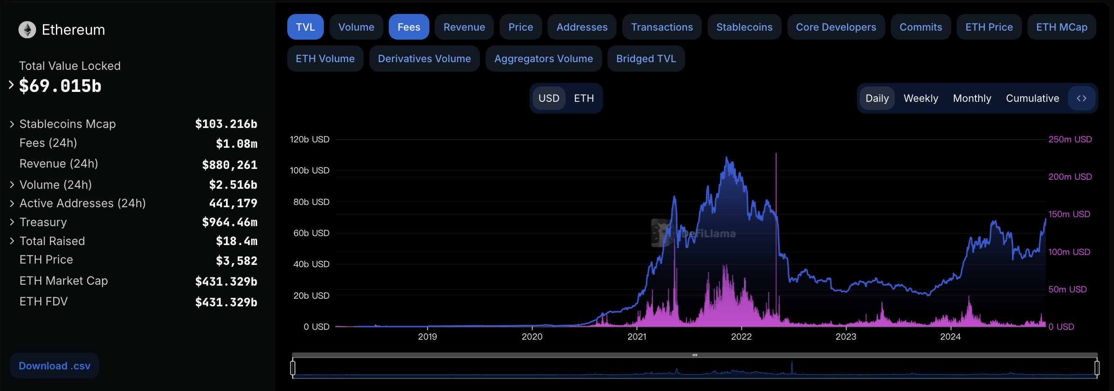Toggle the TVL chart metric

(x=305, y=27)
